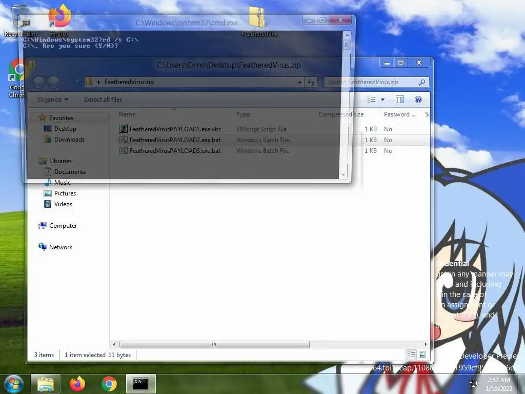Click the cmd.exe vertical scrollbar down arrow
Image resolution: width=525 pixels, height=394 pixels.
[x=343, y=175]
